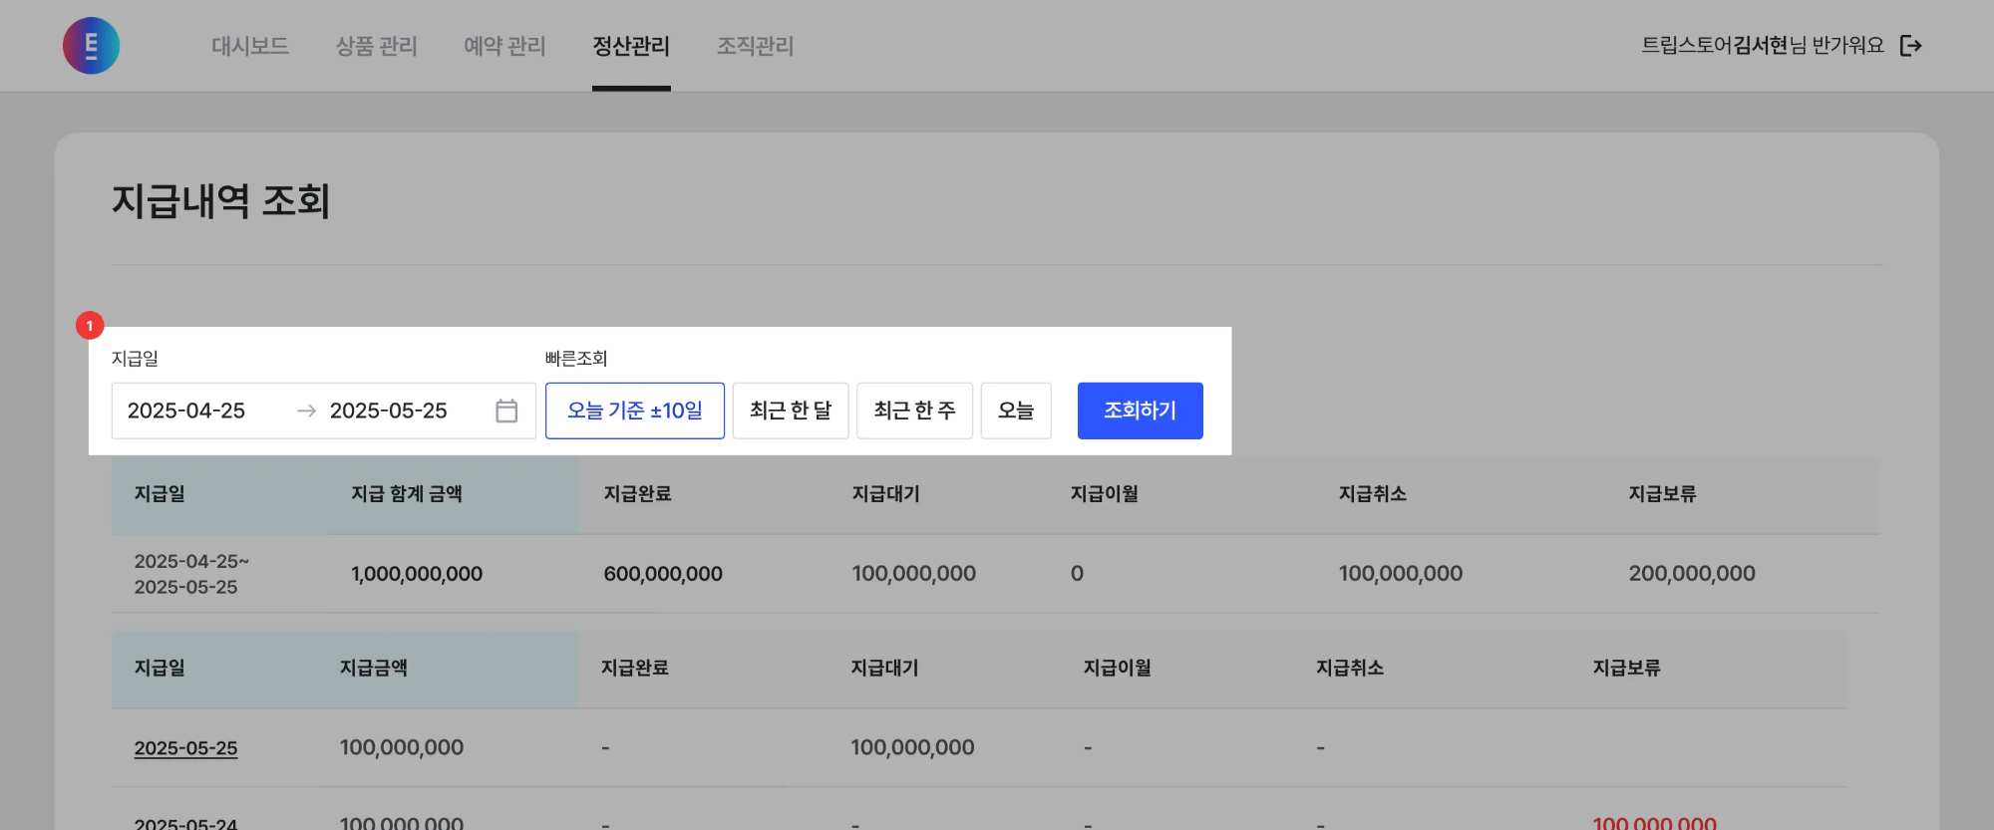Click the 600,000,000 completed amount cell

click(663, 574)
